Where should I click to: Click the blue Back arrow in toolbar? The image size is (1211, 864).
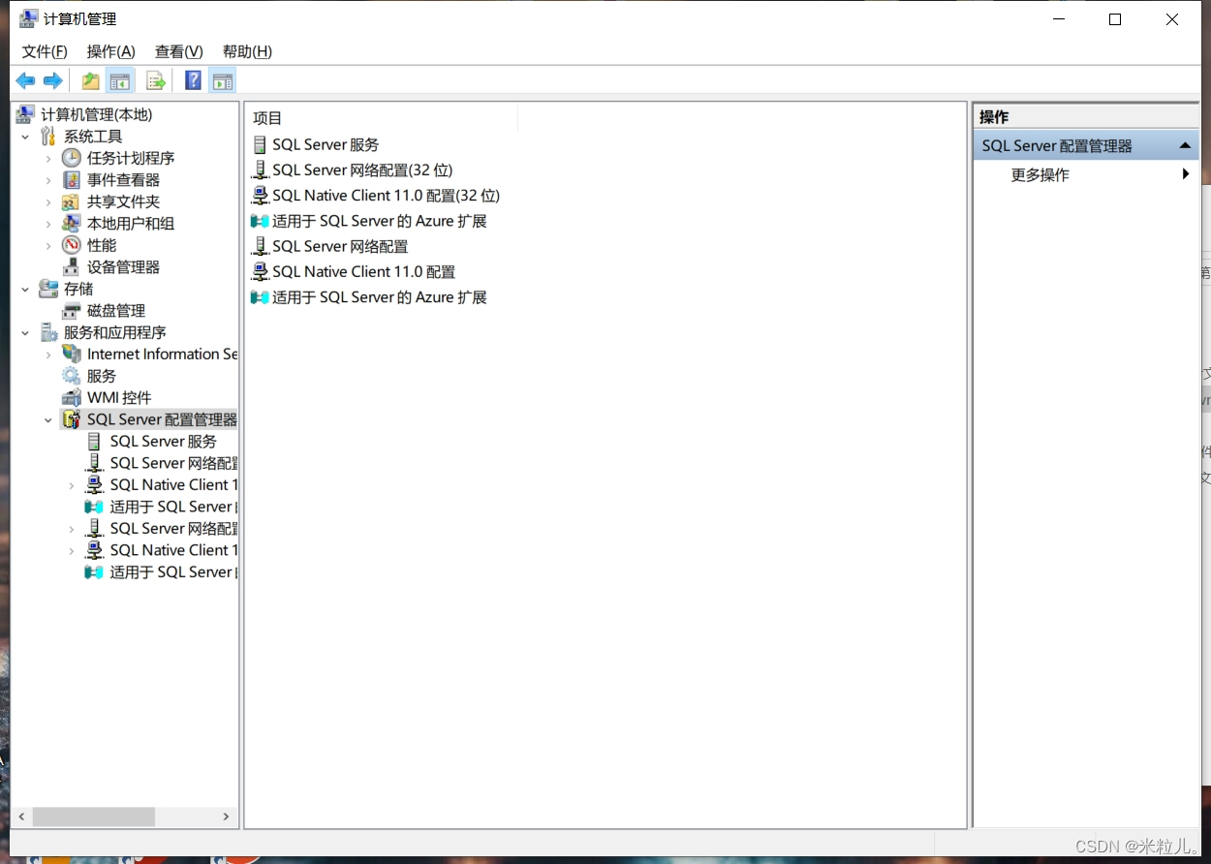point(26,80)
